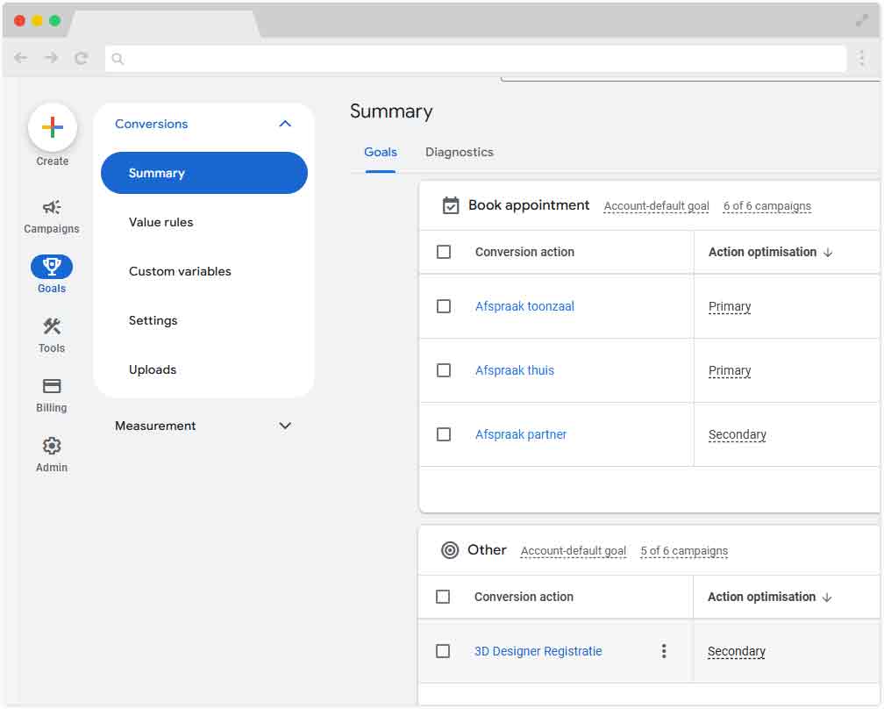Go forward with browser forward arrow
Screen dimensions: 884x709
[51, 58]
